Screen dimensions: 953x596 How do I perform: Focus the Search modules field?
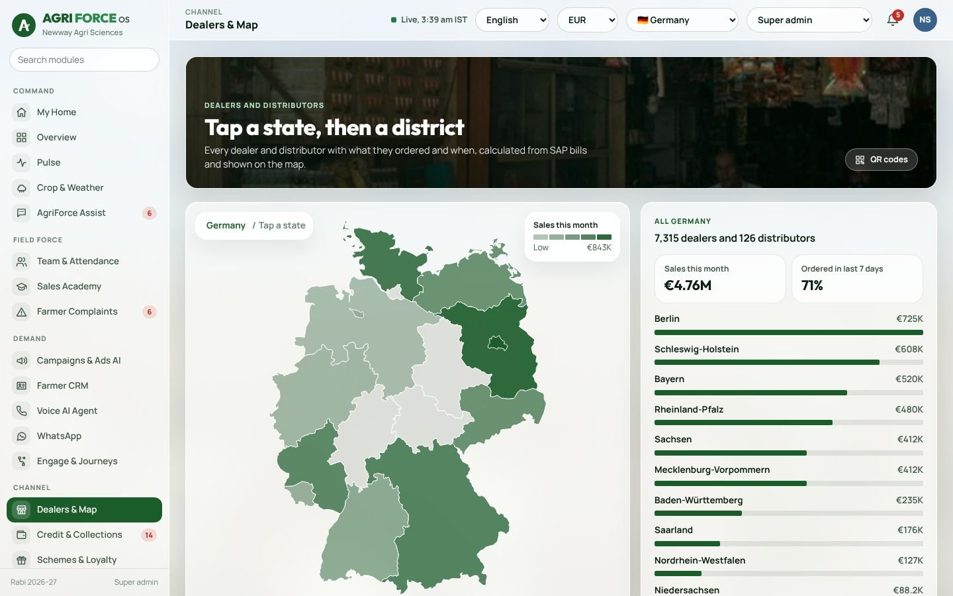pos(84,60)
